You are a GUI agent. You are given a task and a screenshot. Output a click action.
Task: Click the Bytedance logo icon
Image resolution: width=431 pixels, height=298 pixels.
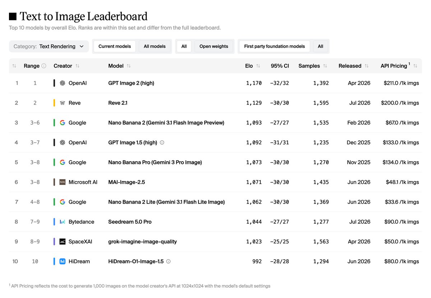tap(62, 222)
